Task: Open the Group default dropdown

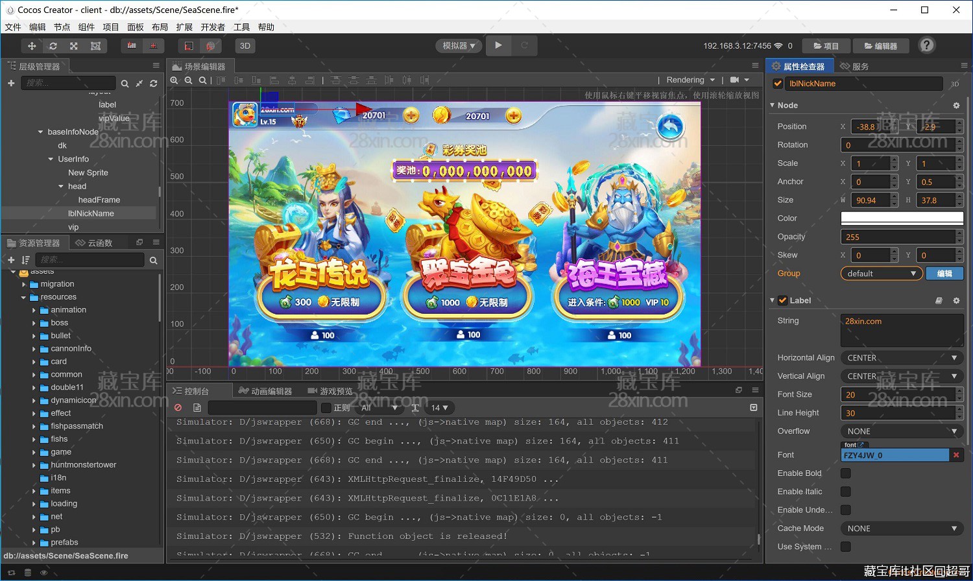Action: click(882, 274)
